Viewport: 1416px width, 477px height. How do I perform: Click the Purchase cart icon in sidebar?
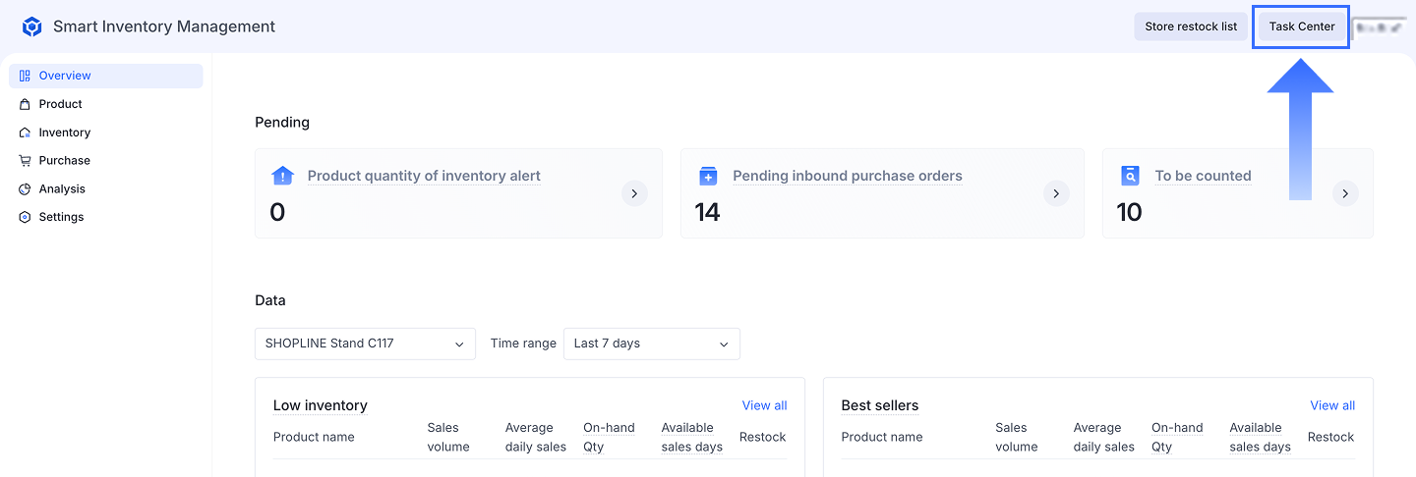click(26, 160)
